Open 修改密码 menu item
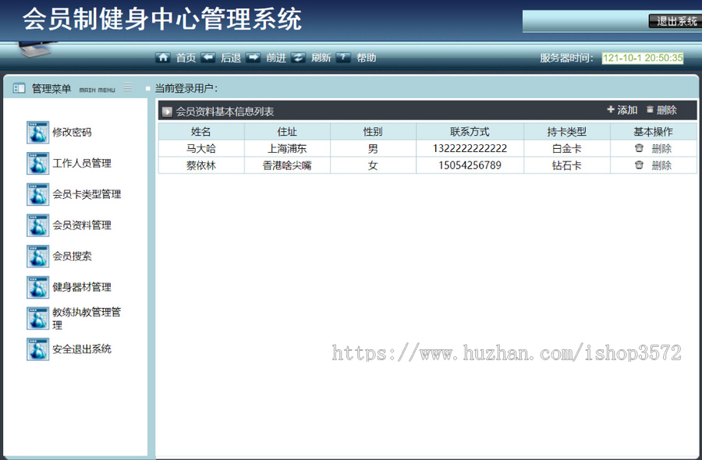 (x=72, y=133)
